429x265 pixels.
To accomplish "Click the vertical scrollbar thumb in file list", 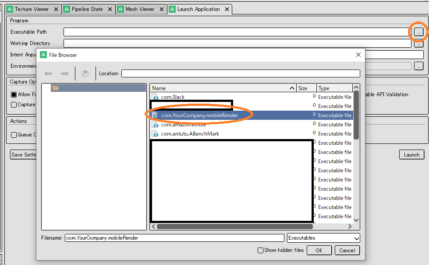I will [356, 115].
